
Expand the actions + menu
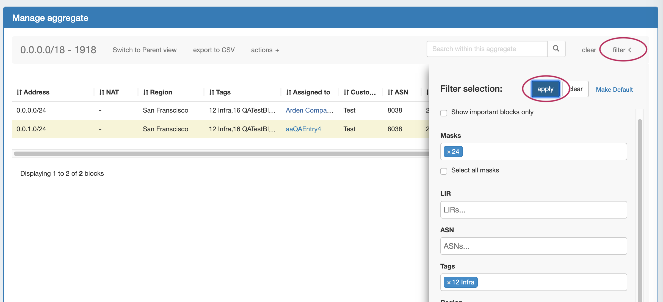(x=265, y=50)
